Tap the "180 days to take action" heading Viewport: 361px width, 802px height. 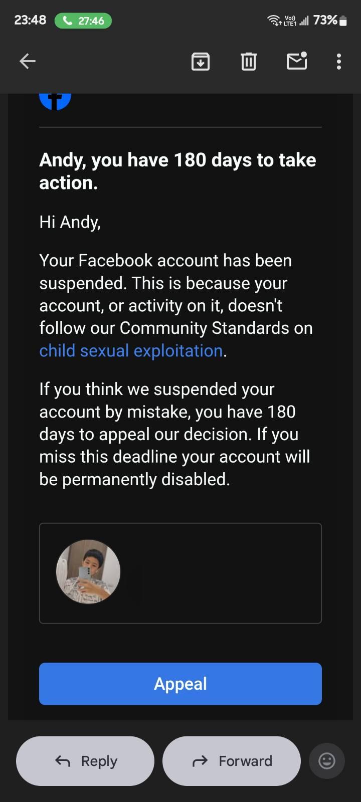coord(177,171)
